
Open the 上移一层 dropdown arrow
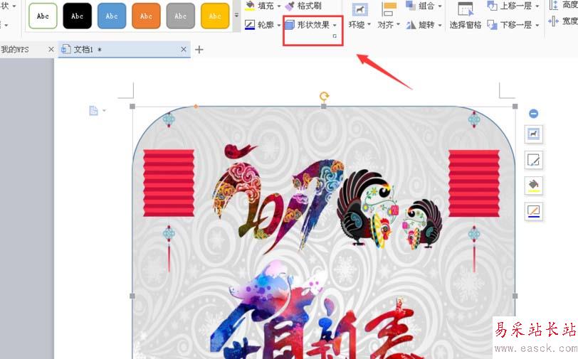(x=537, y=6)
